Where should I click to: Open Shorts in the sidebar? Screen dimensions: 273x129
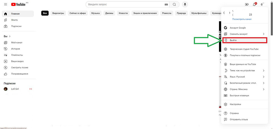tap(14, 20)
